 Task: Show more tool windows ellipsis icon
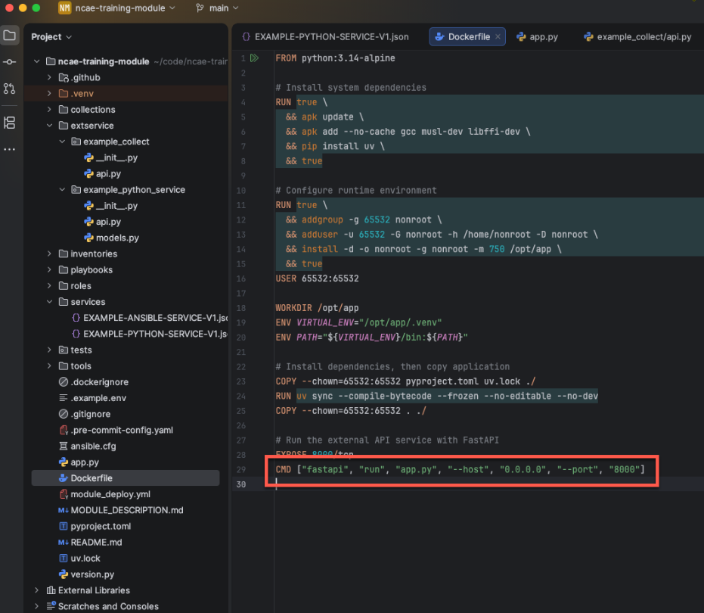9,149
